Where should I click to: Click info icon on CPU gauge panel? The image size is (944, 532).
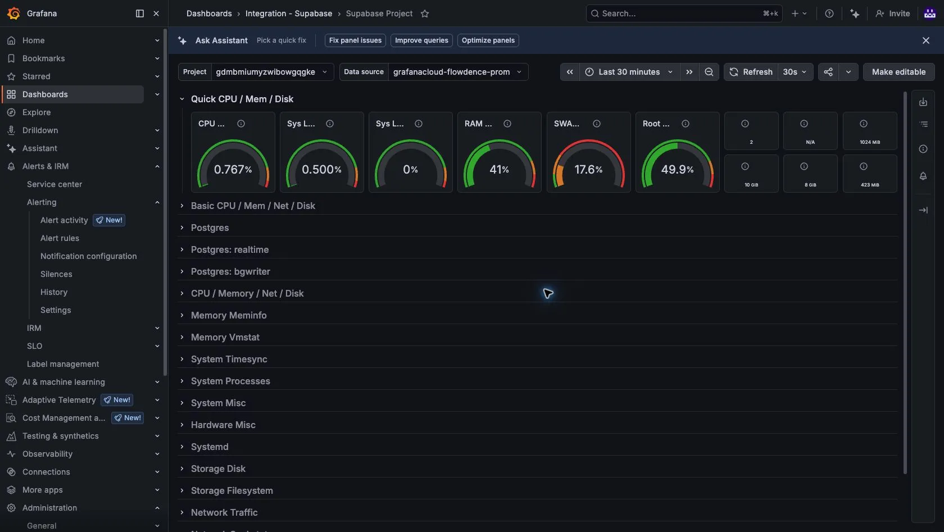241,124
